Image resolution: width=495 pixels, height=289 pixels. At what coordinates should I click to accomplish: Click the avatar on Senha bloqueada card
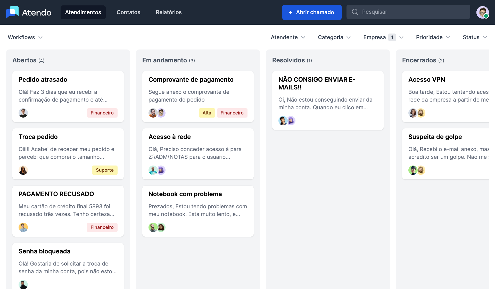click(x=23, y=284)
